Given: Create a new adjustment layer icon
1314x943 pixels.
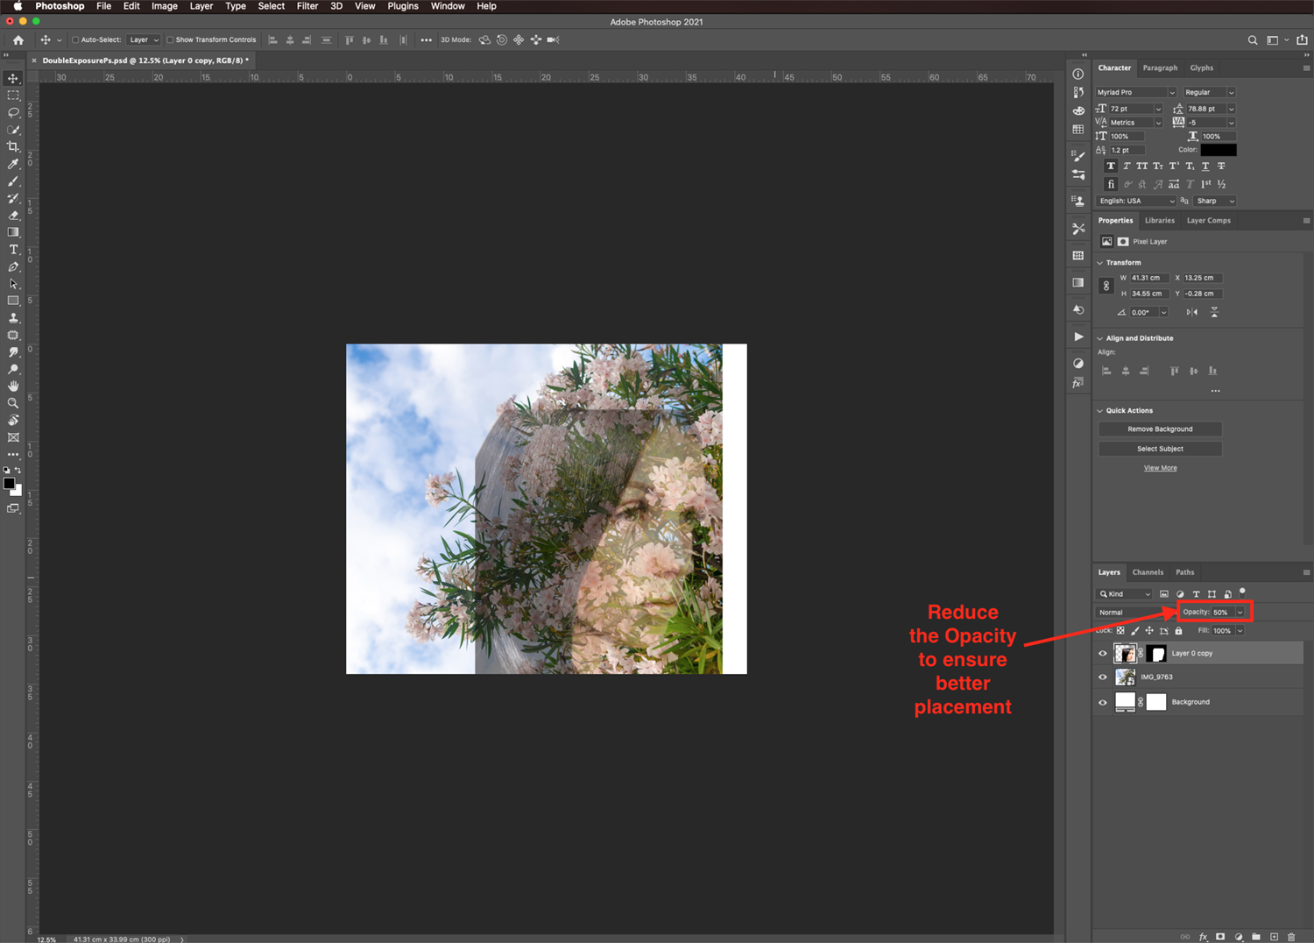Looking at the screenshot, I should pyautogui.click(x=1239, y=937).
